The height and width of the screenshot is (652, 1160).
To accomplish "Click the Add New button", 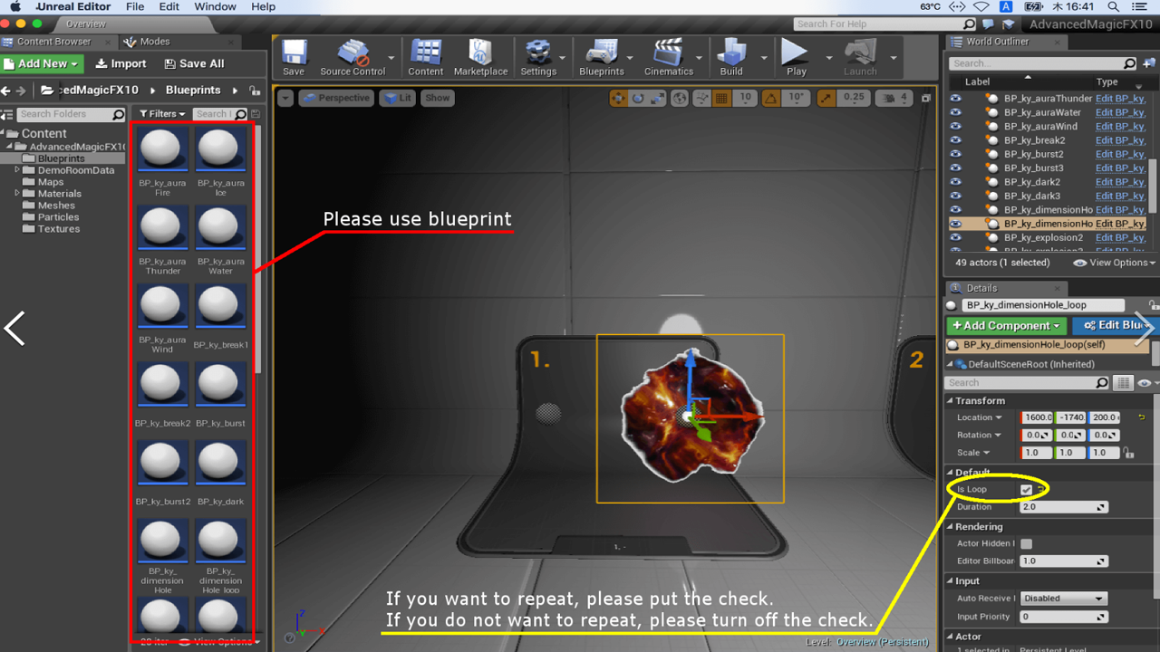I will (43, 63).
